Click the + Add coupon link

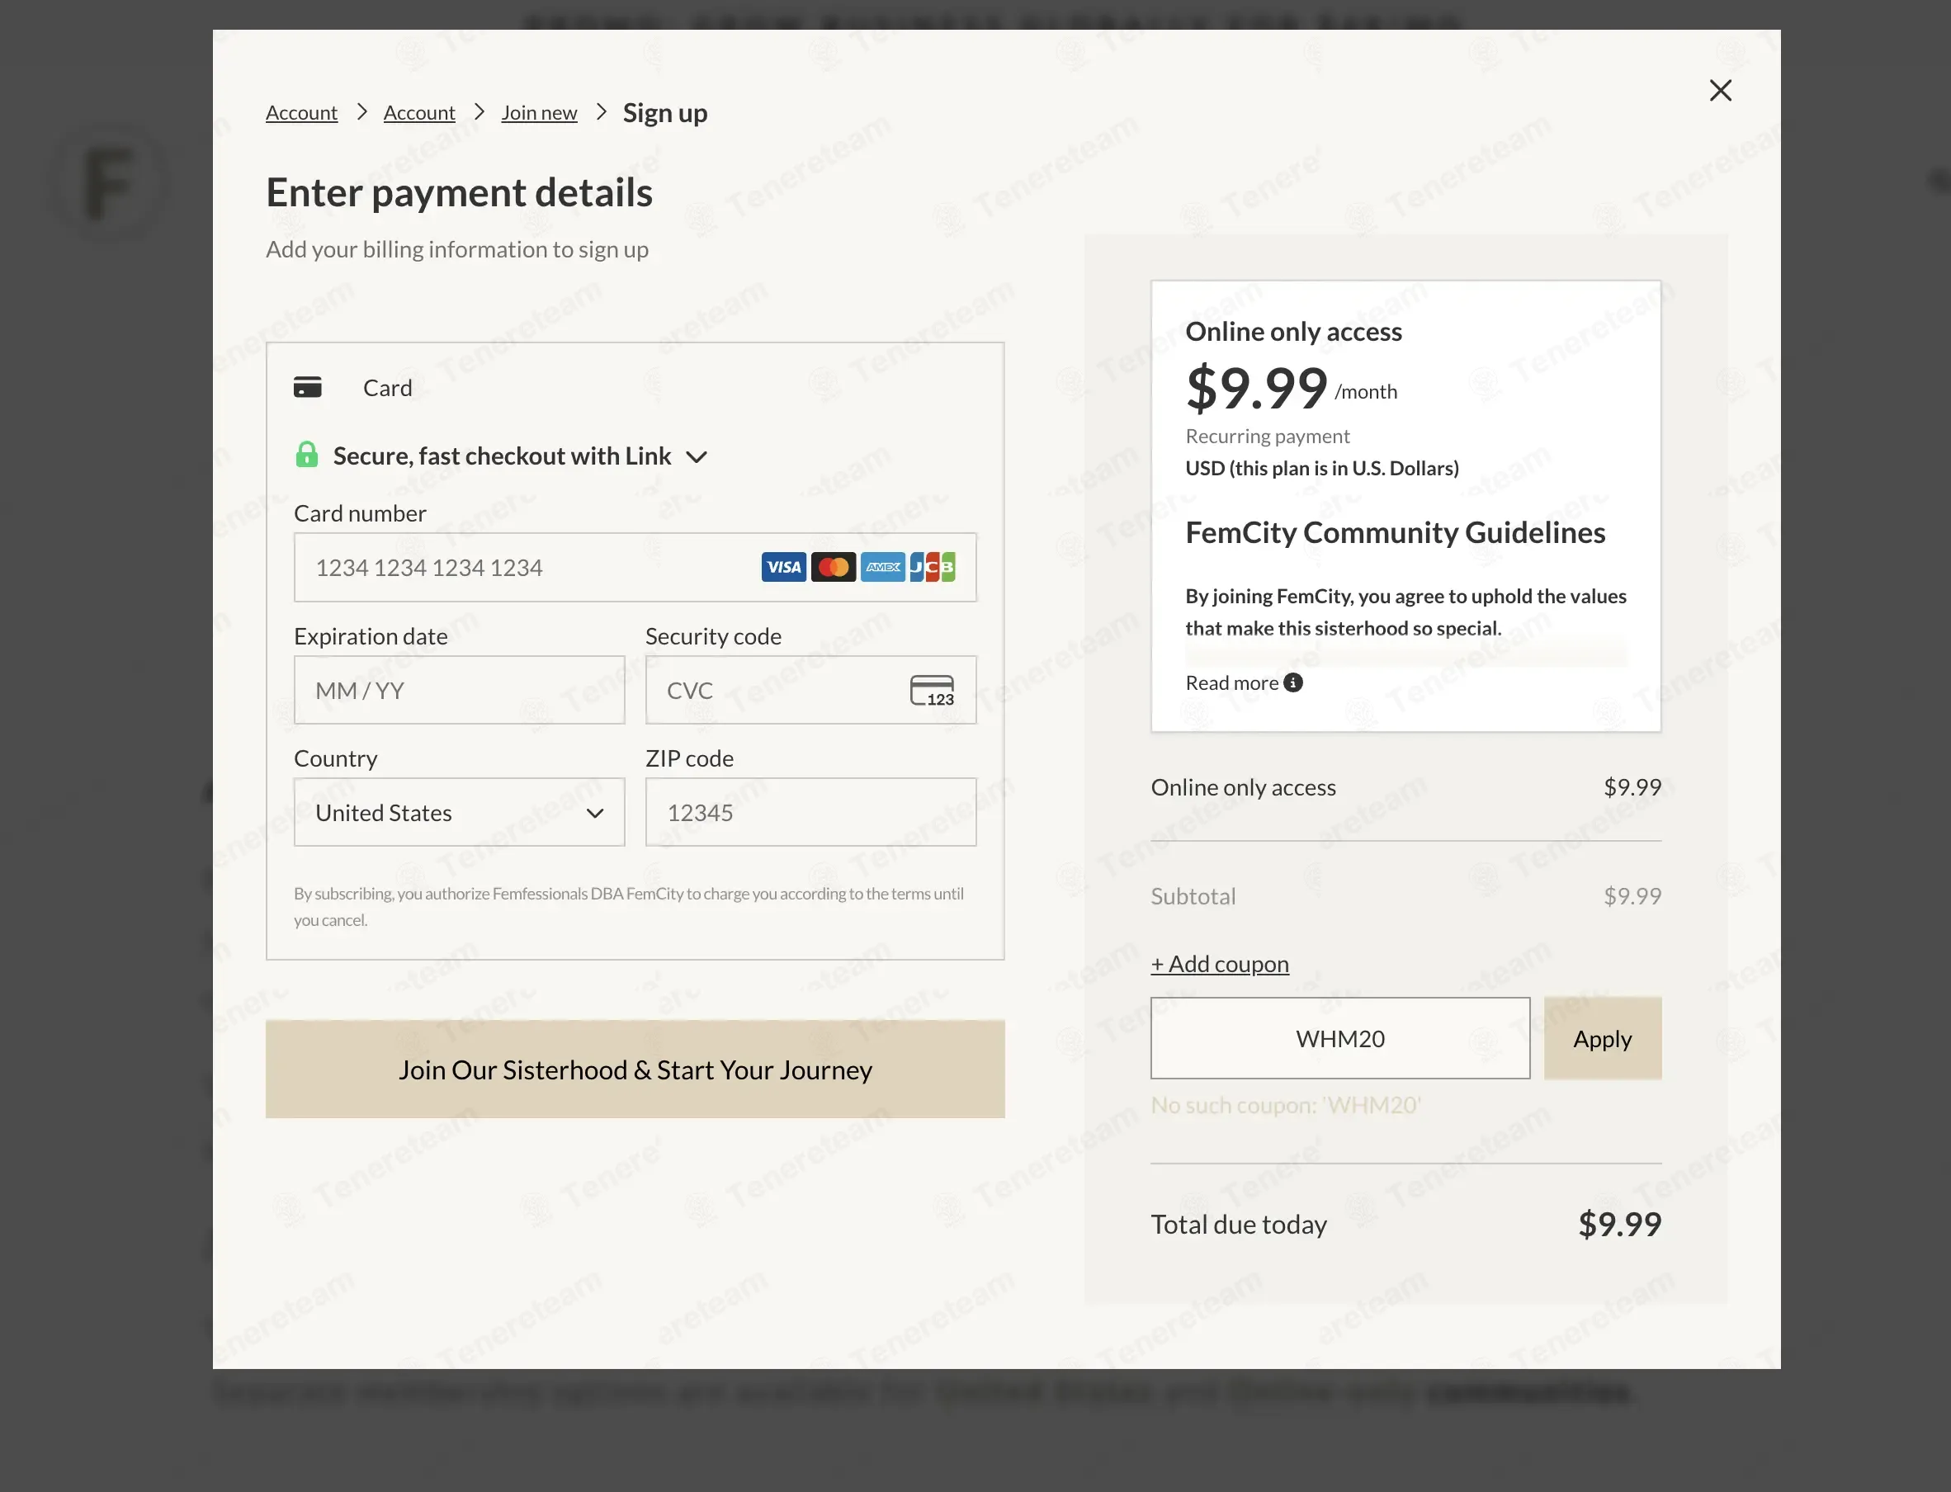click(x=1220, y=964)
